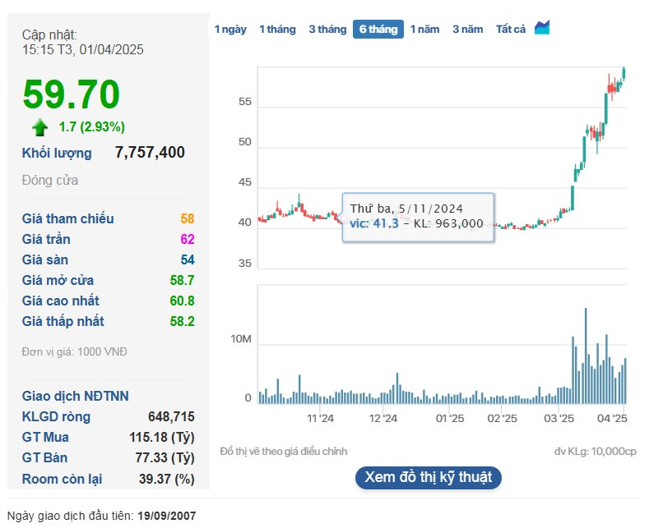Select the Khối lượng value 7,757,400
This screenshot has height=528, width=649.
pos(150,153)
